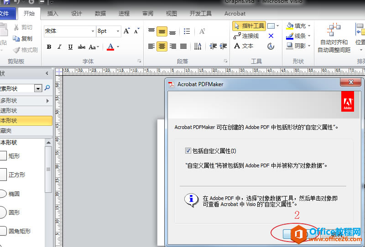
Task: Select the Text (文本) tool
Action: [244, 46]
